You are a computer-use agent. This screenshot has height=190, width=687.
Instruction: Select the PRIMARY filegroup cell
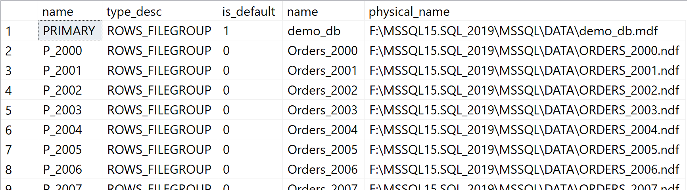pyautogui.click(x=70, y=30)
